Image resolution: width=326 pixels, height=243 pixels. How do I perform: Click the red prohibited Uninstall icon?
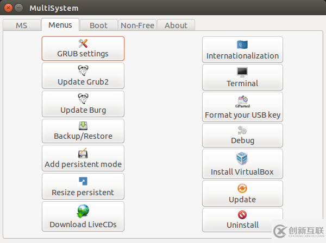tap(242, 215)
